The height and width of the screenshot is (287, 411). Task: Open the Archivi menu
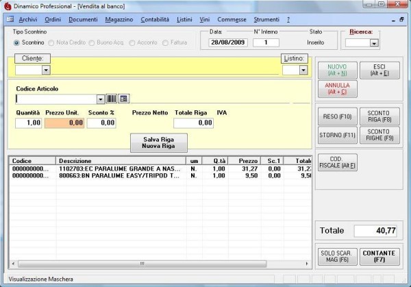click(28, 20)
